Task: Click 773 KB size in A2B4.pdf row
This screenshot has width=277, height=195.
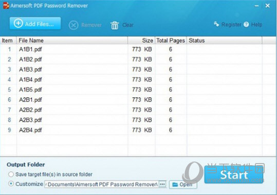Action: 142,130
